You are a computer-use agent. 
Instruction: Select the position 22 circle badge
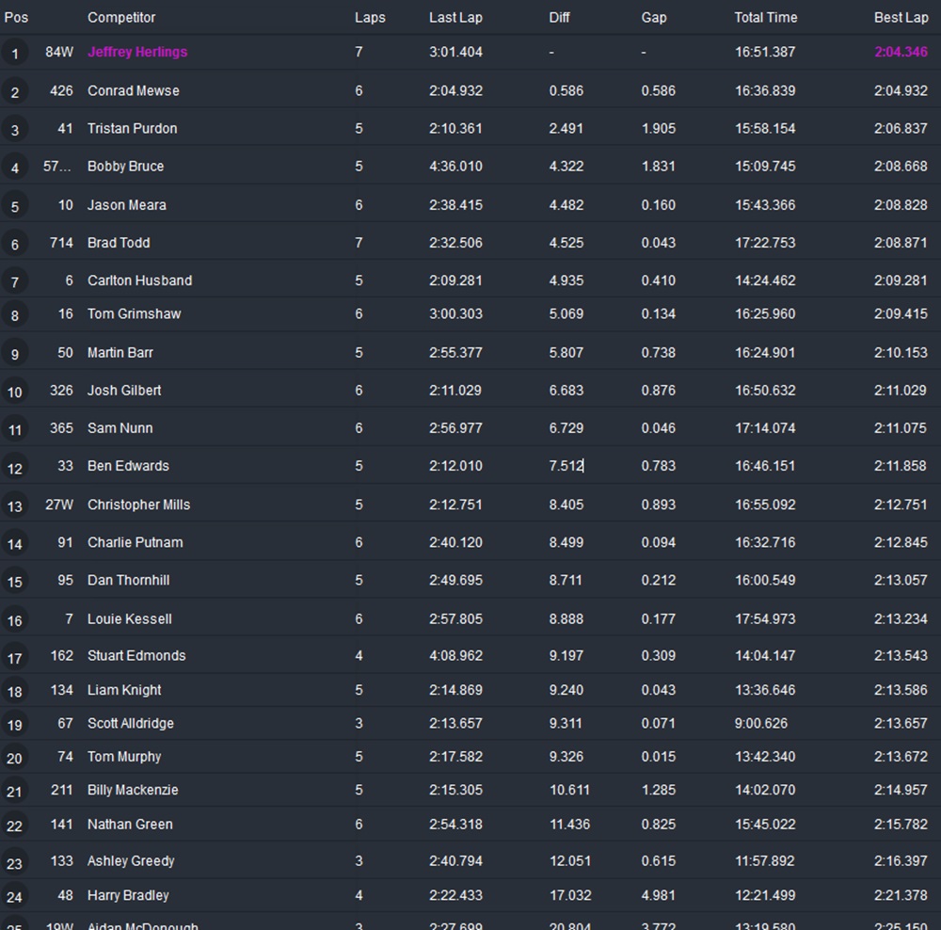[x=14, y=826]
